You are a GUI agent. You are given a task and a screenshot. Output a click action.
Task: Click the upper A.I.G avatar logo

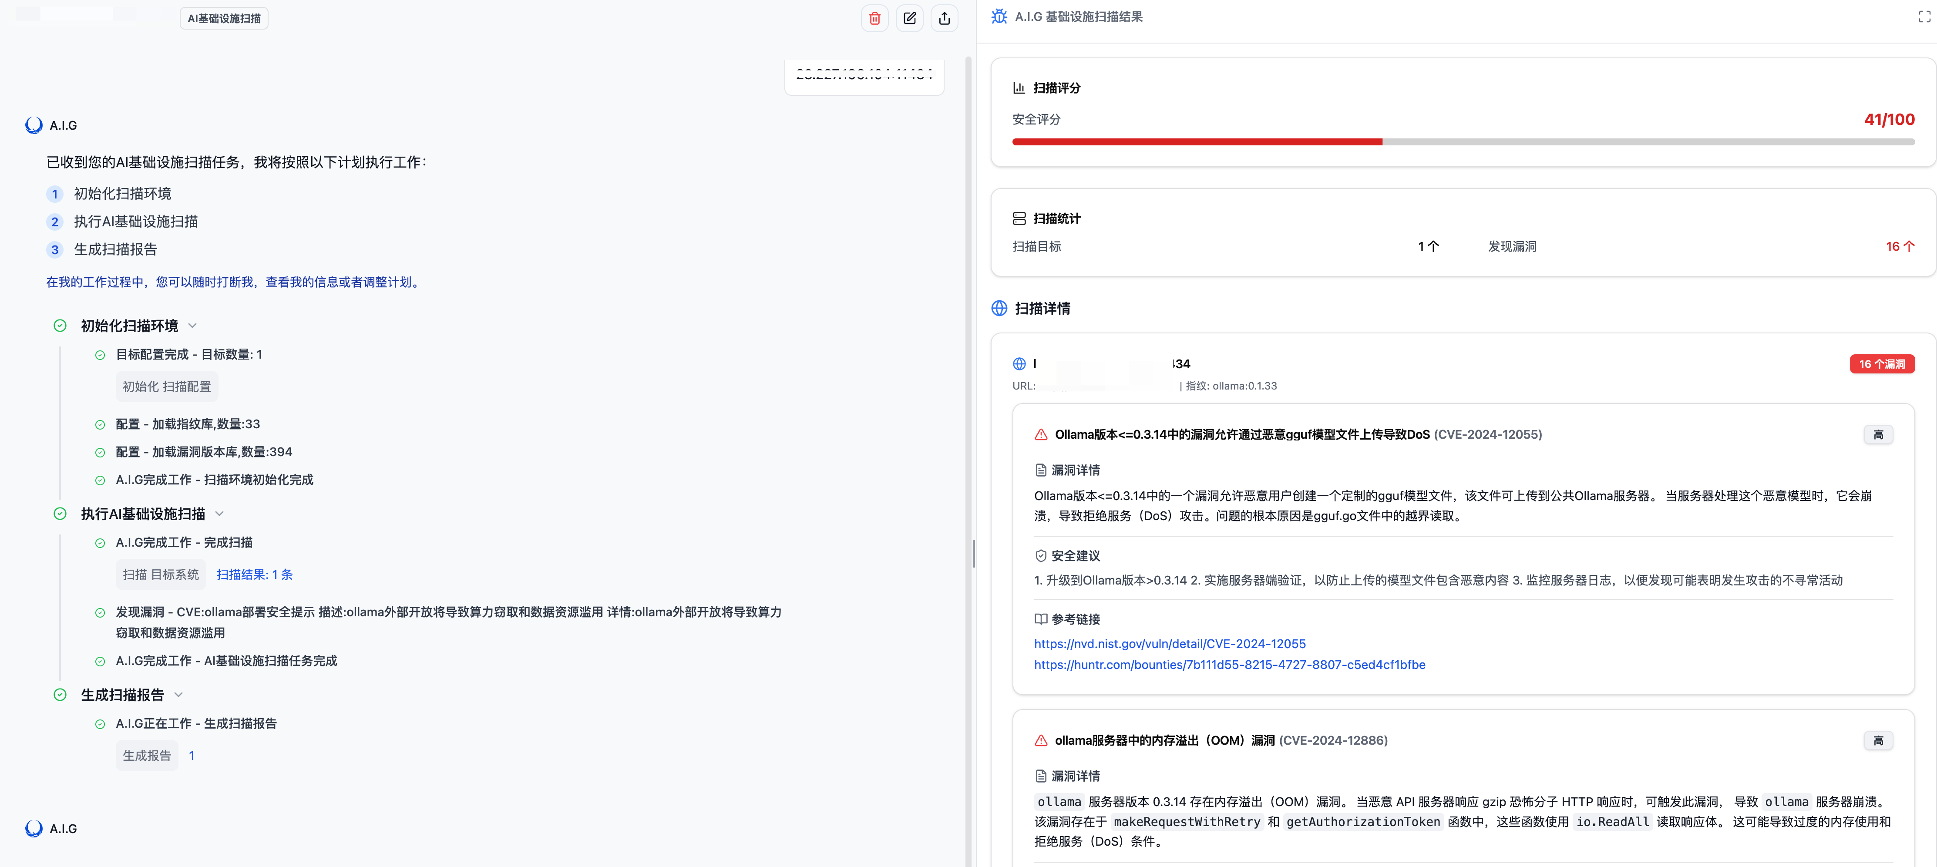pos(34,126)
